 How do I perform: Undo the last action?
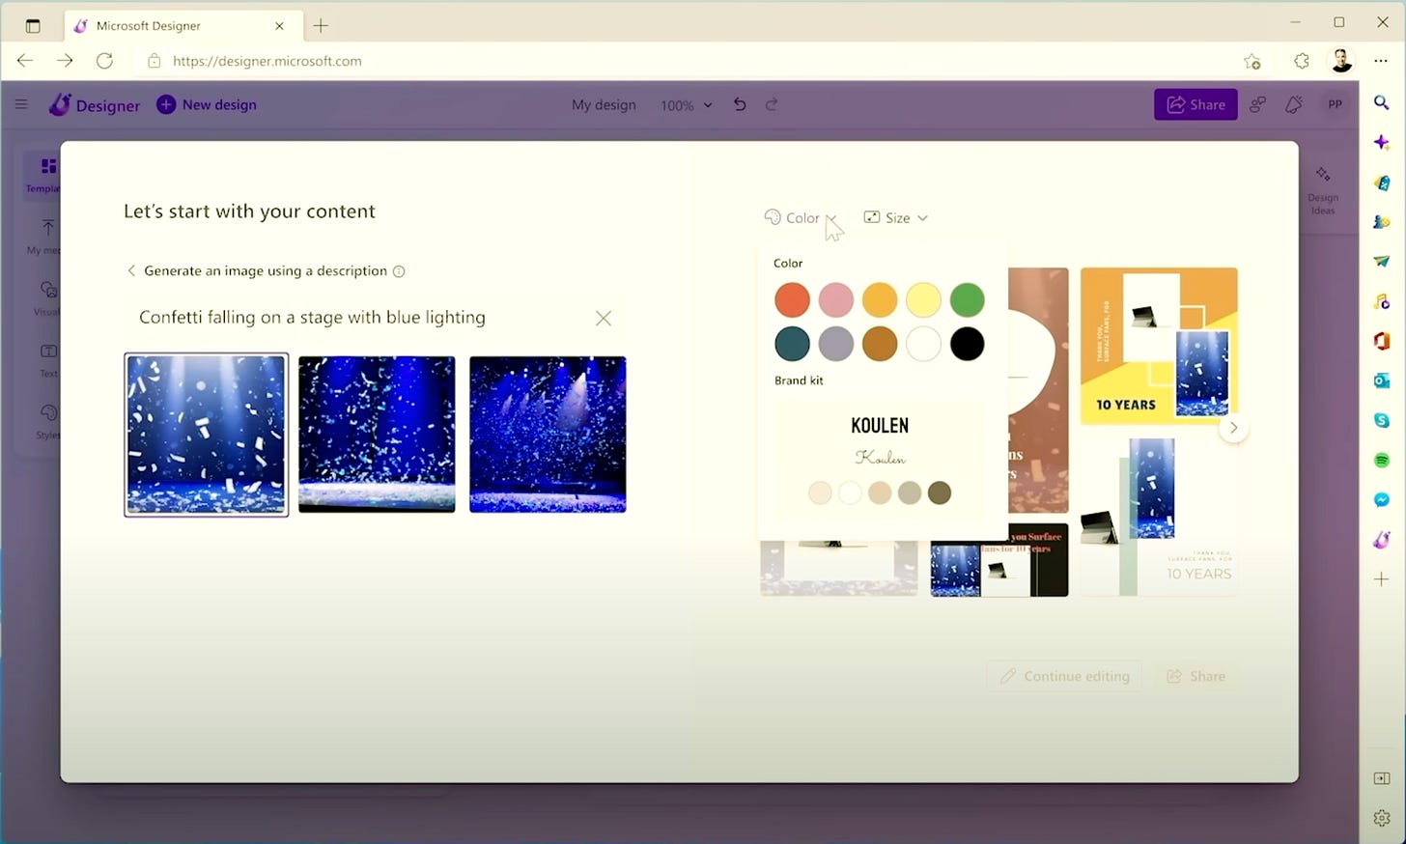pyautogui.click(x=740, y=104)
